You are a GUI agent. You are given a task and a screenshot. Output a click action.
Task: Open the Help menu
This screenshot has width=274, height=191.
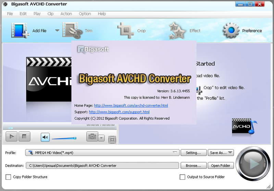click(102, 14)
